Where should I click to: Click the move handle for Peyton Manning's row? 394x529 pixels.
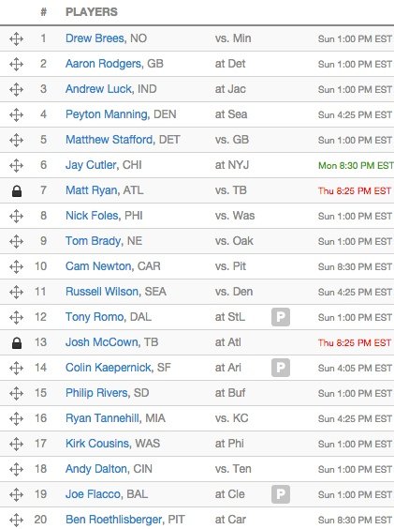coord(16,114)
